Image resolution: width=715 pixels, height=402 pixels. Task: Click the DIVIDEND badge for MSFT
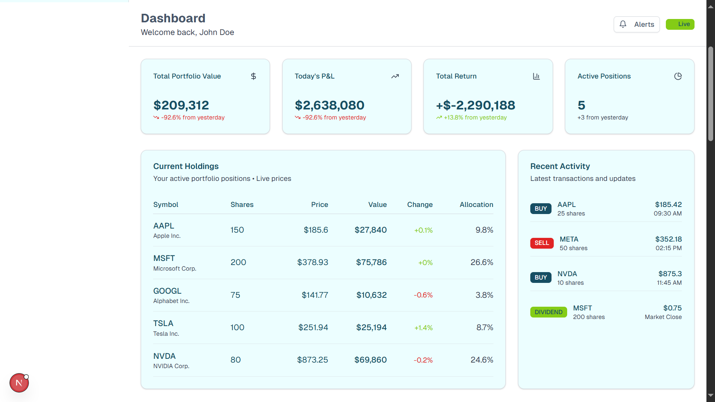coord(548,312)
